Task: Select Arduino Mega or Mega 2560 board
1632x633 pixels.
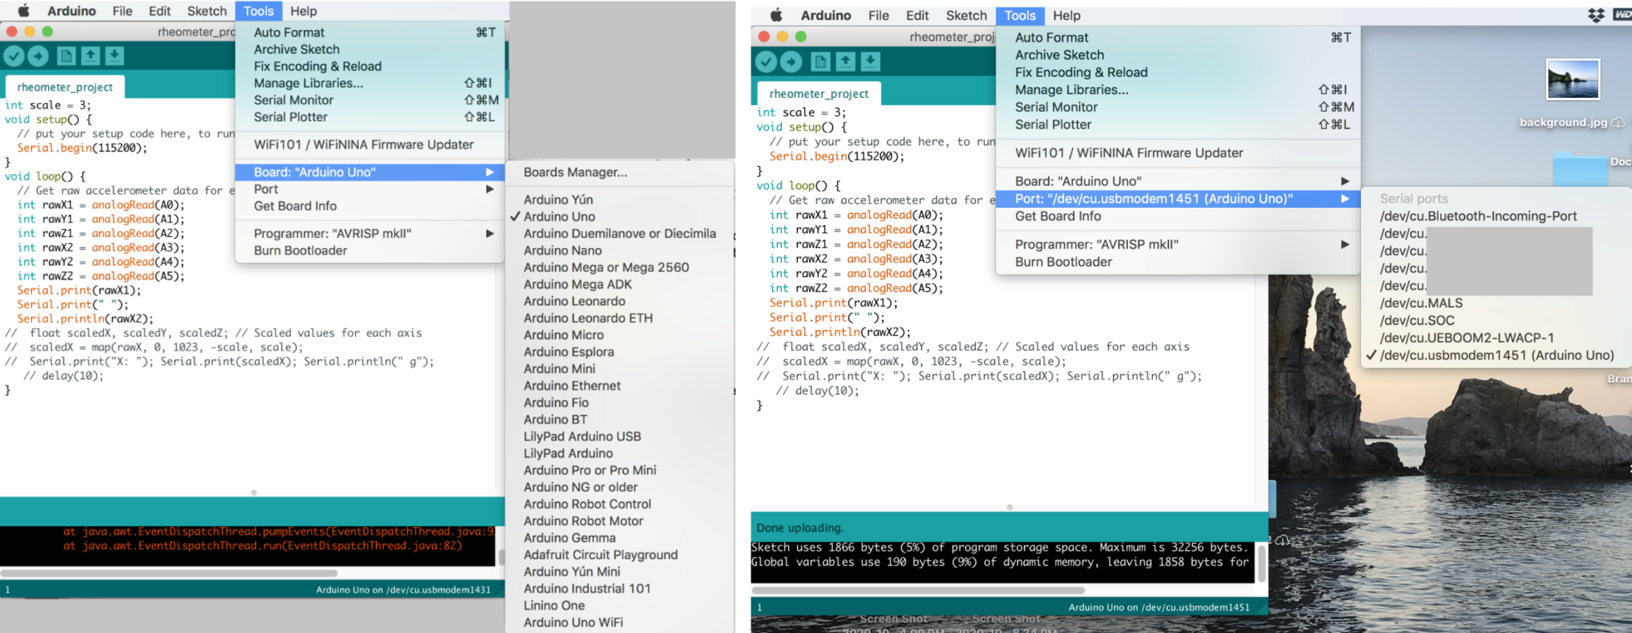Action: click(x=620, y=267)
